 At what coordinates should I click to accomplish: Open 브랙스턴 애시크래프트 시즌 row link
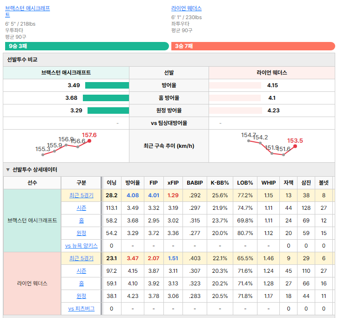pos(81,208)
